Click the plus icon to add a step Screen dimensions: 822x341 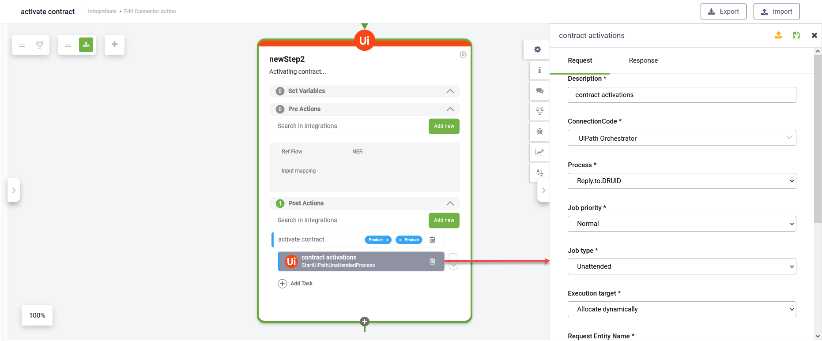click(114, 45)
